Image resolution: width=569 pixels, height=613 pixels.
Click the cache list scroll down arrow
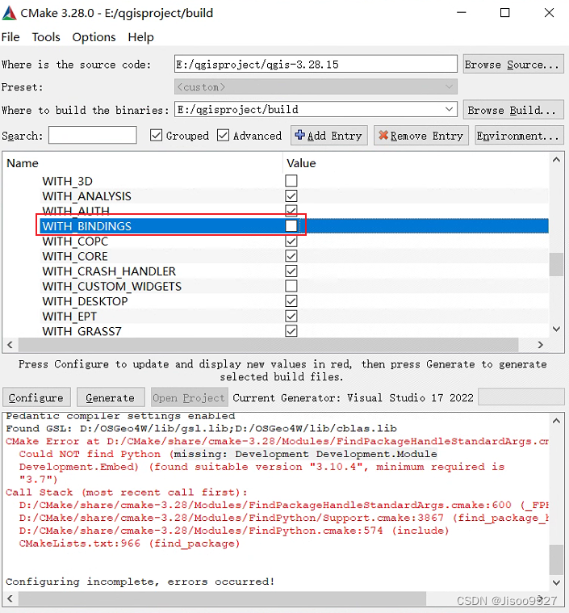(x=556, y=330)
